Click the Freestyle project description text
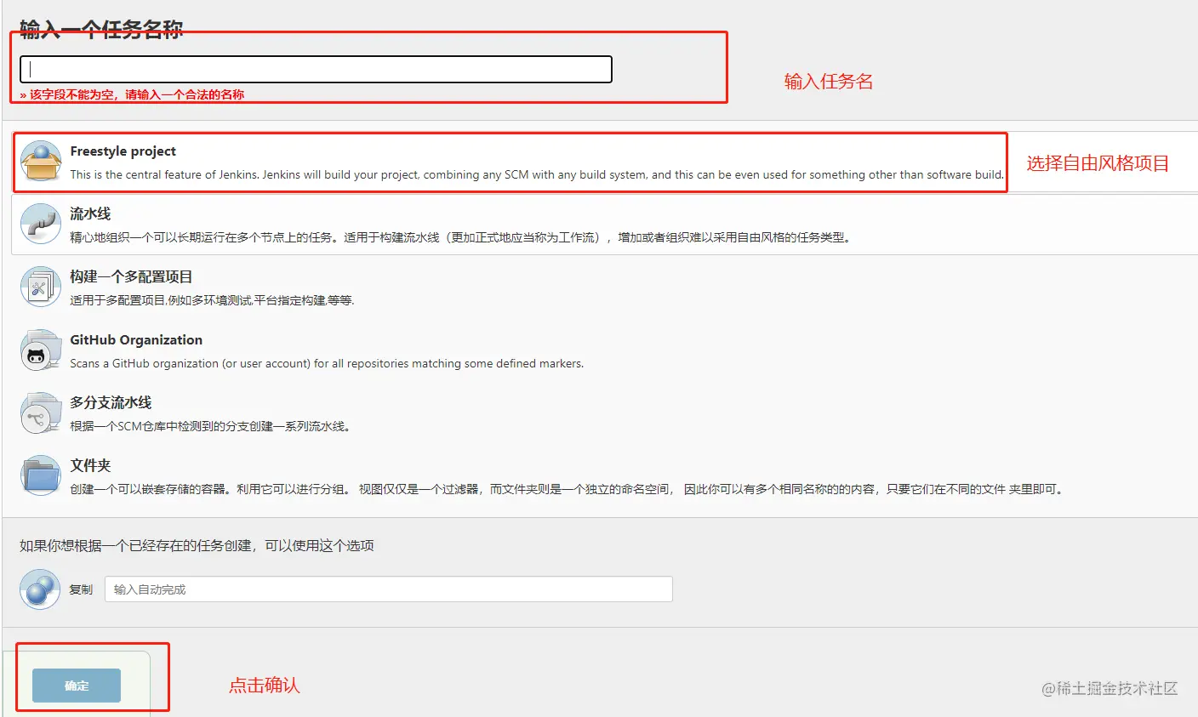The image size is (1198, 717). (x=537, y=174)
